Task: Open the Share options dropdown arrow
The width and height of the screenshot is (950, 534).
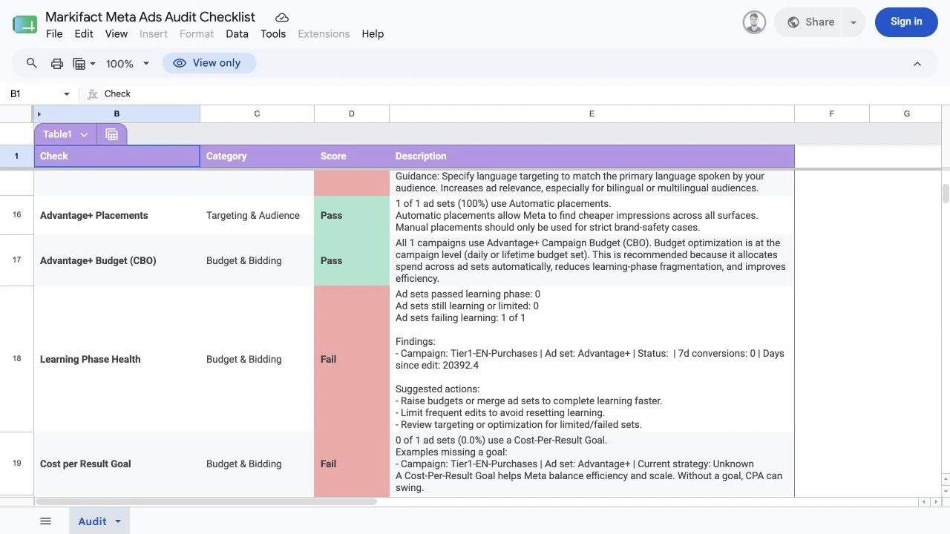Action: tap(854, 22)
